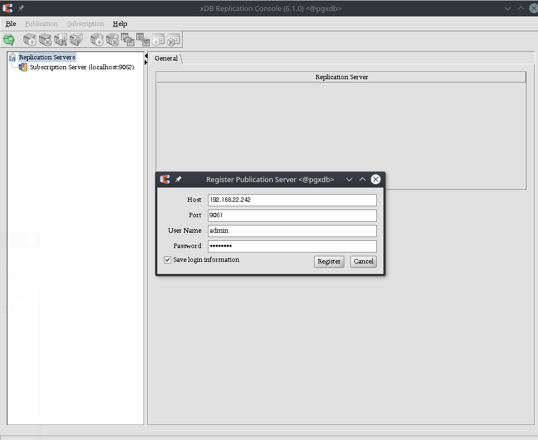Click the Snapshot icon with camera over tables

point(128,40)
